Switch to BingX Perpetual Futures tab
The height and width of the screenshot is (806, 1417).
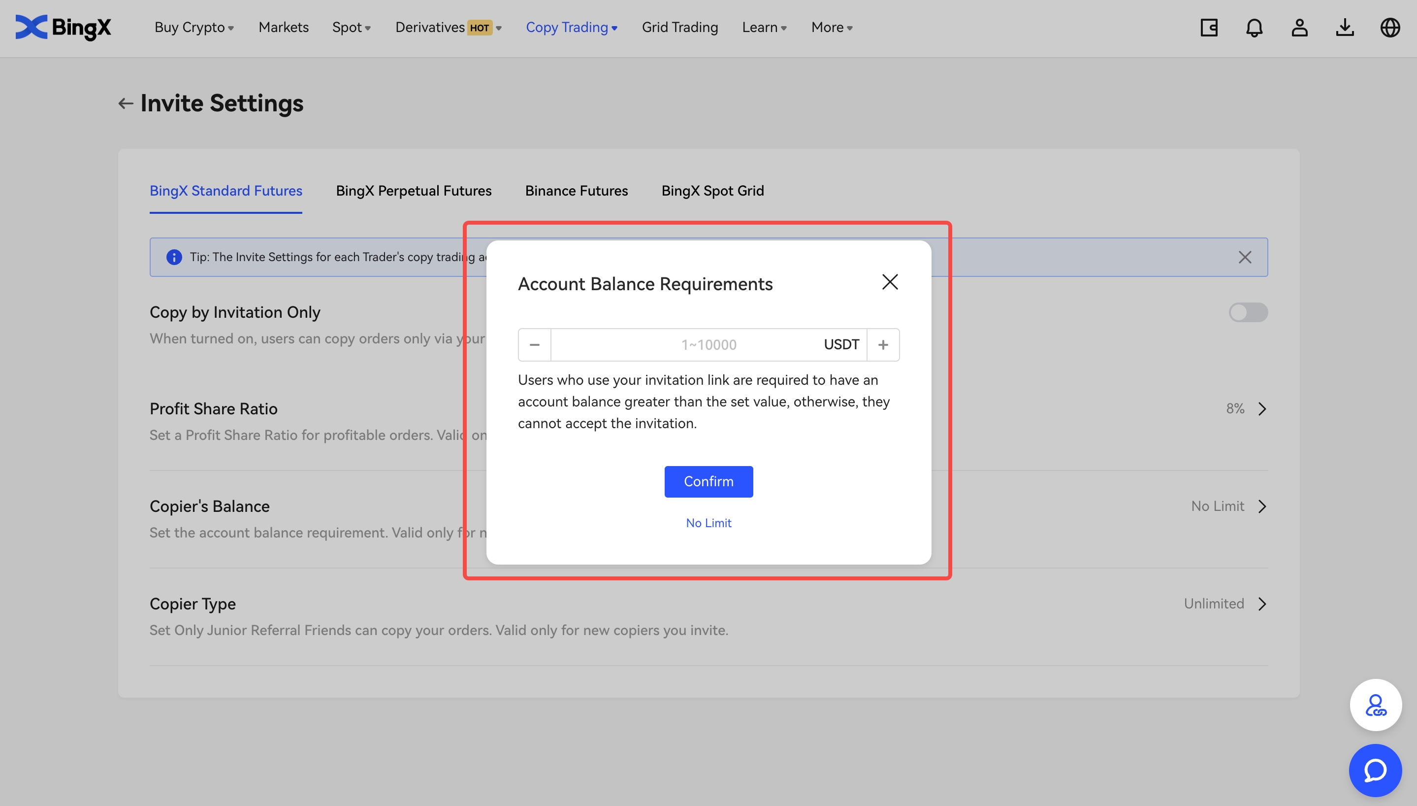pos(413,191)
